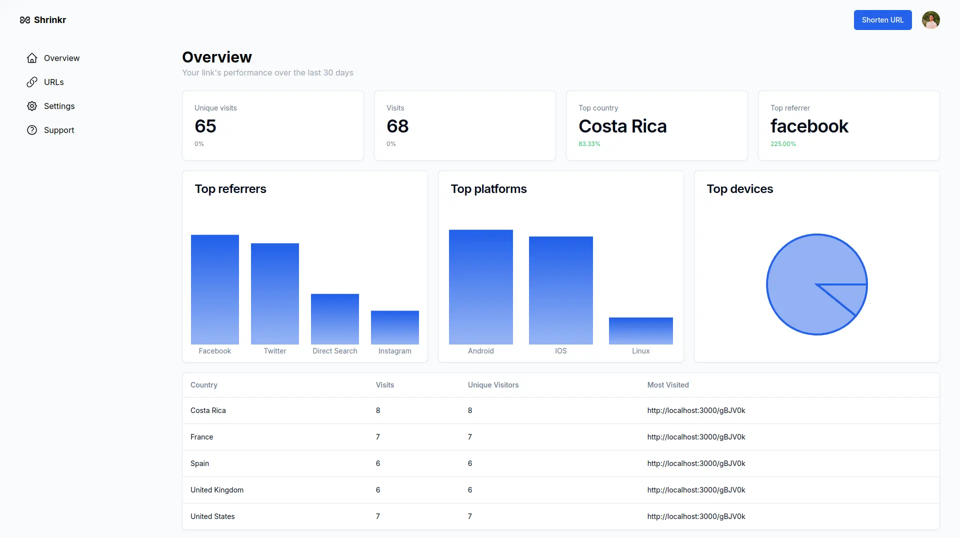
Task: Select the Android bar in Top platforms
Action: [480, 287]
